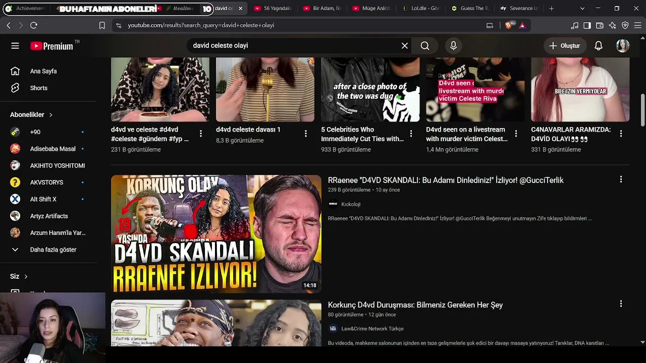Viewport: 646px width, 363px height.
Task: Clear the search query with the X
Action: click(405, 46)
